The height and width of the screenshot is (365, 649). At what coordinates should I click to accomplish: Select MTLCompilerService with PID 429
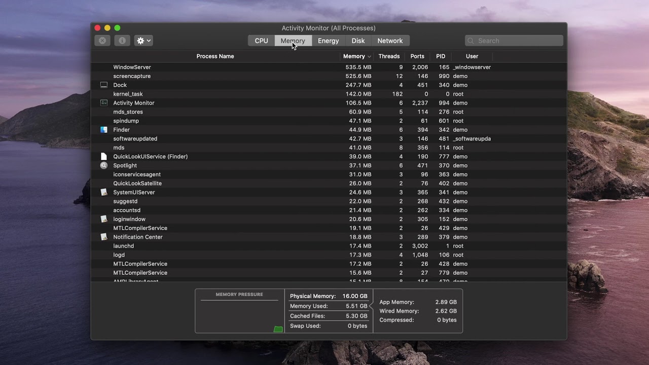(x=329, y=228)
